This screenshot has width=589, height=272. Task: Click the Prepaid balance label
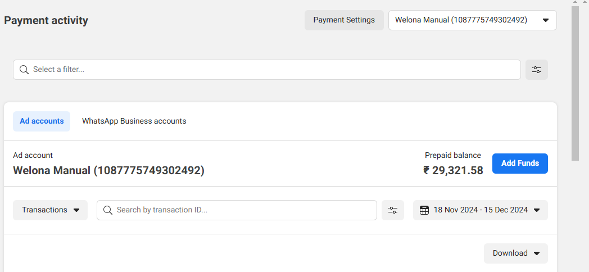click(452, 155)
